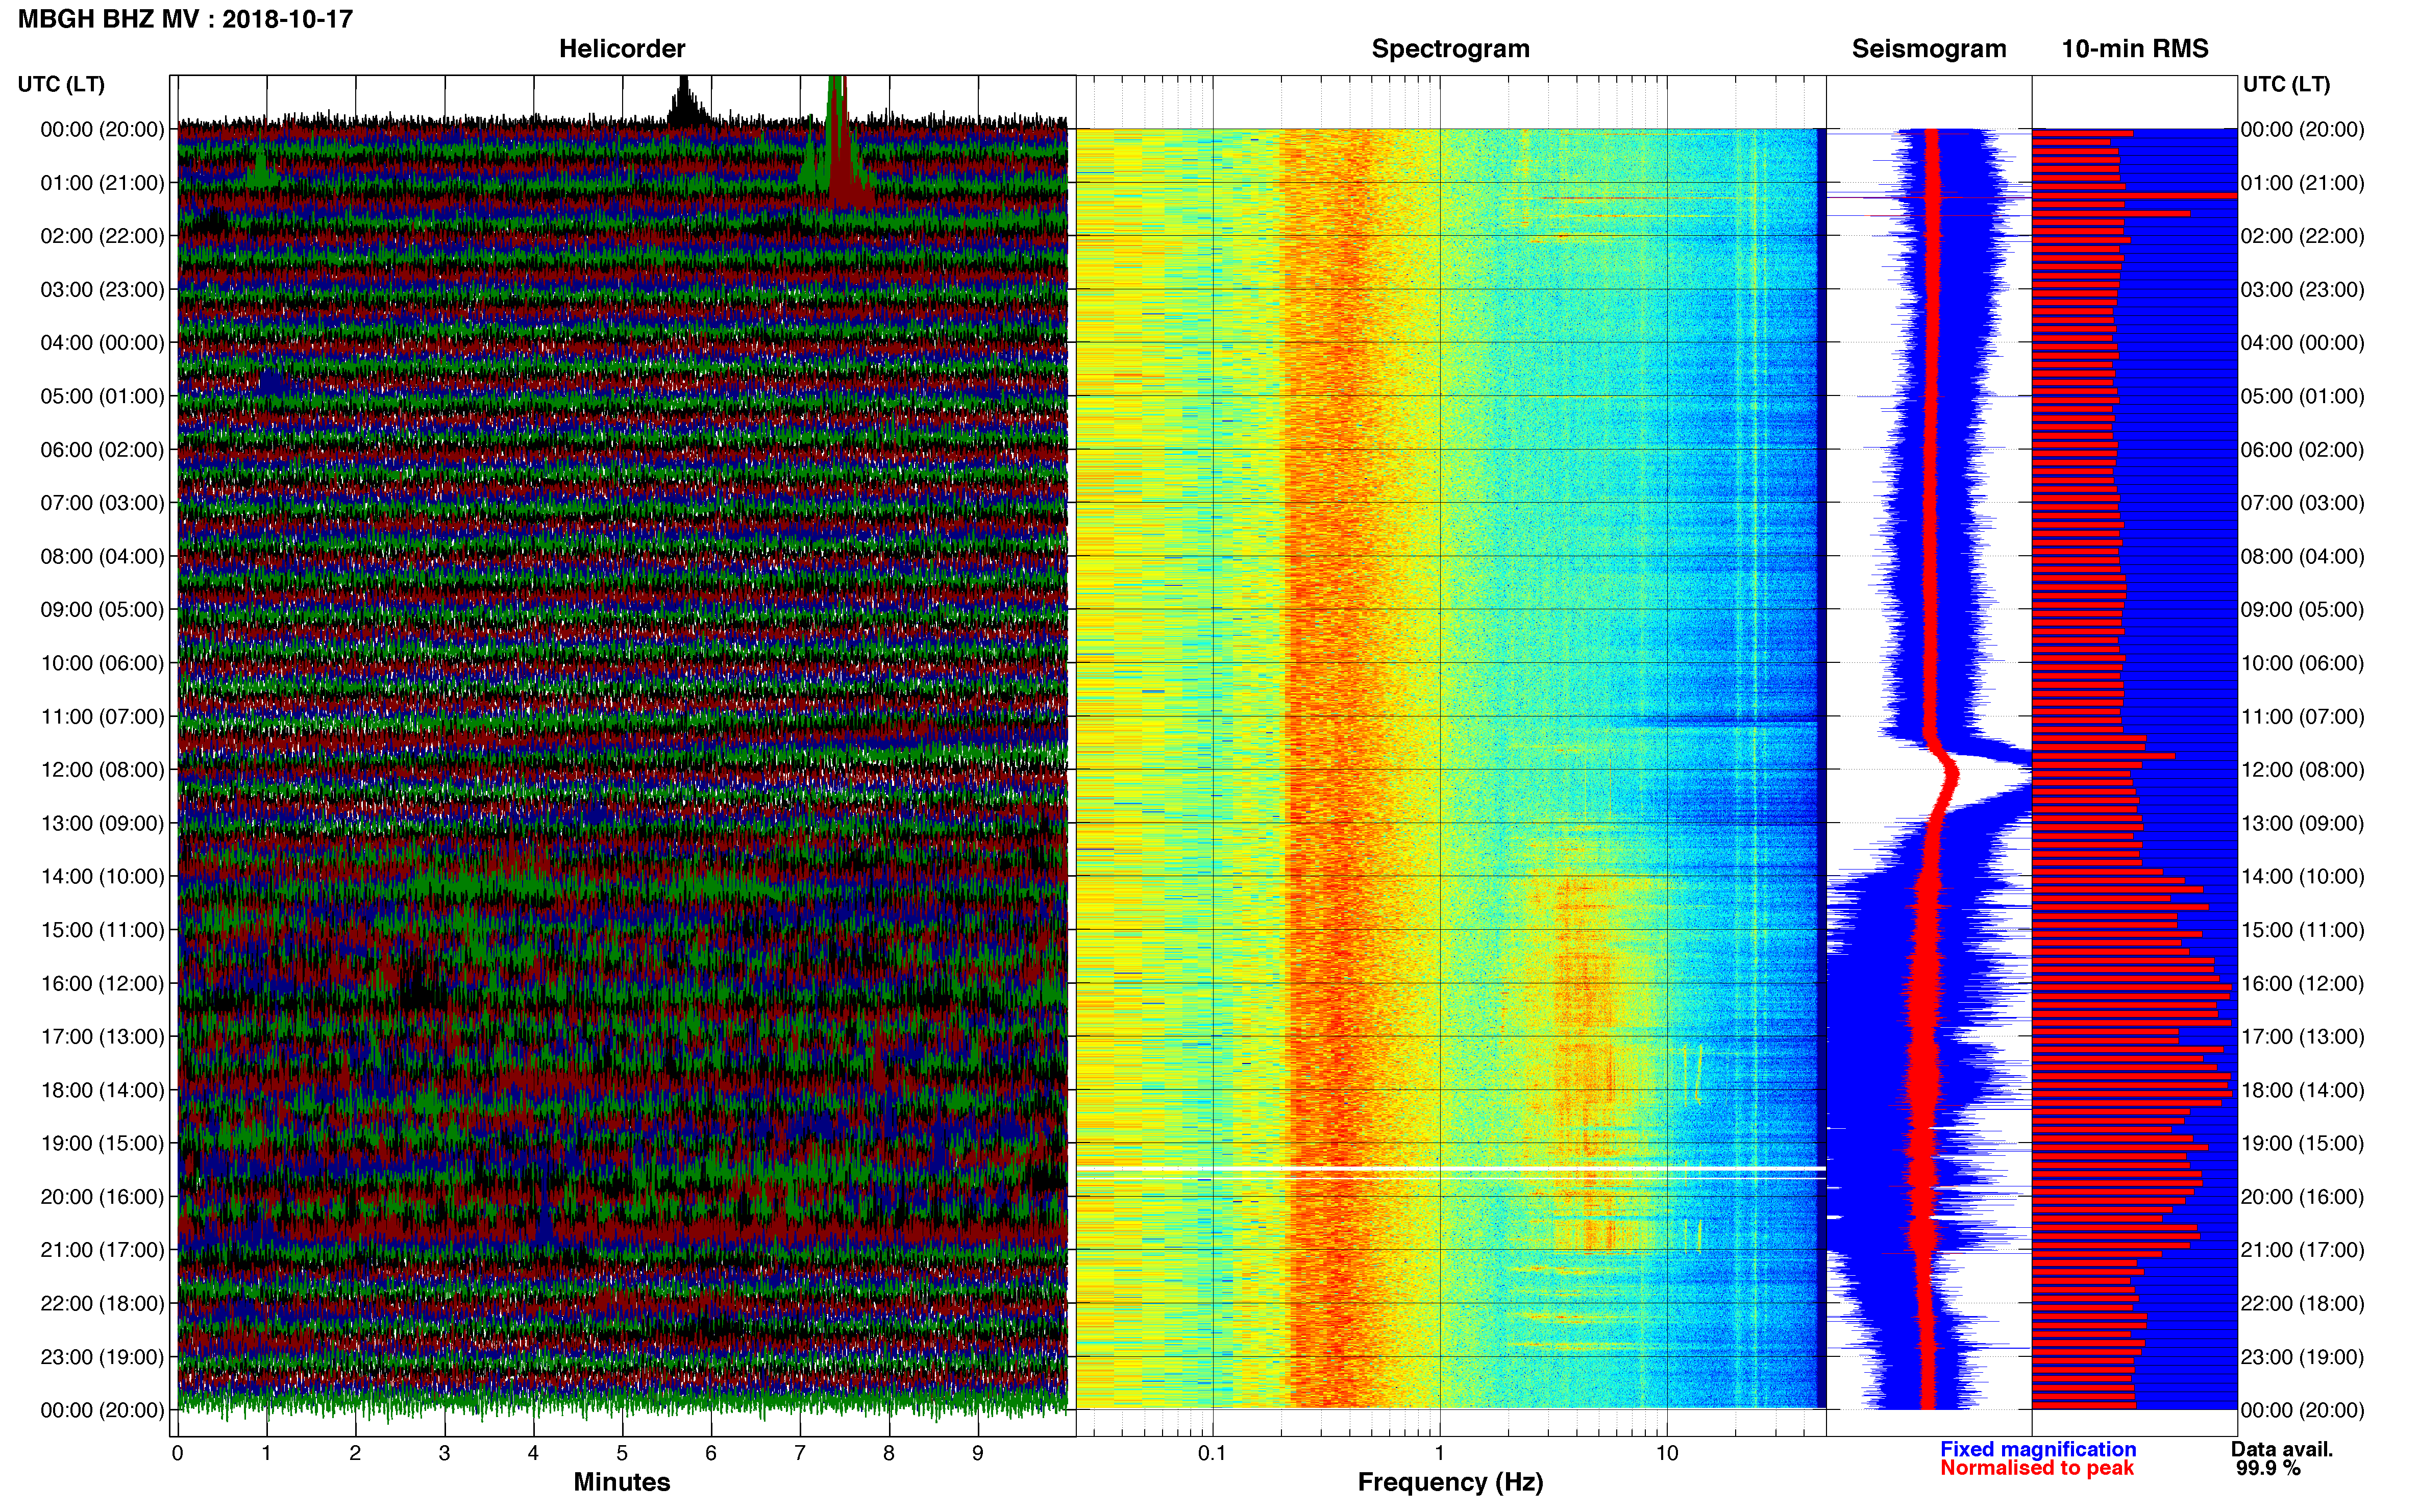2419x1512 pixels.
Task: Click the tall green spike in the Helicorder
Action: tap(836, 130)
